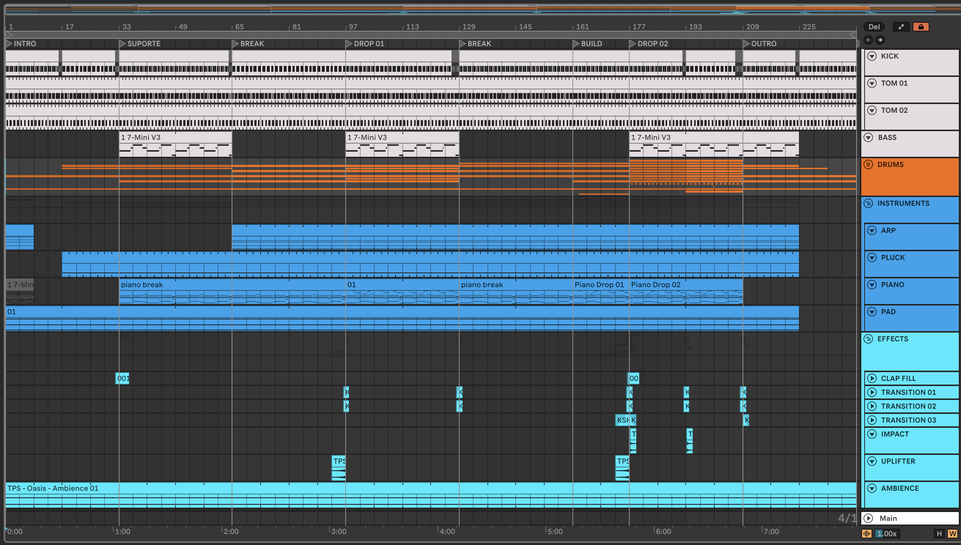Jump to the OUTRO locator

click(760, 44)
